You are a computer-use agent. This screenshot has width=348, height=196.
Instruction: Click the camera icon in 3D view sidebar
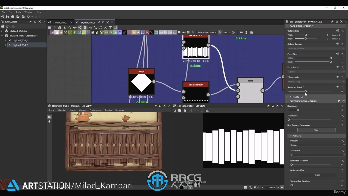(49, 117)
